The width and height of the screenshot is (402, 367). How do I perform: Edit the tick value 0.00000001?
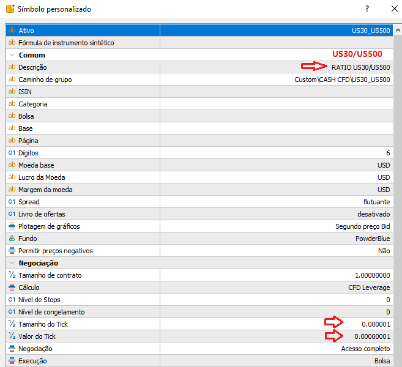pos(372,336)
